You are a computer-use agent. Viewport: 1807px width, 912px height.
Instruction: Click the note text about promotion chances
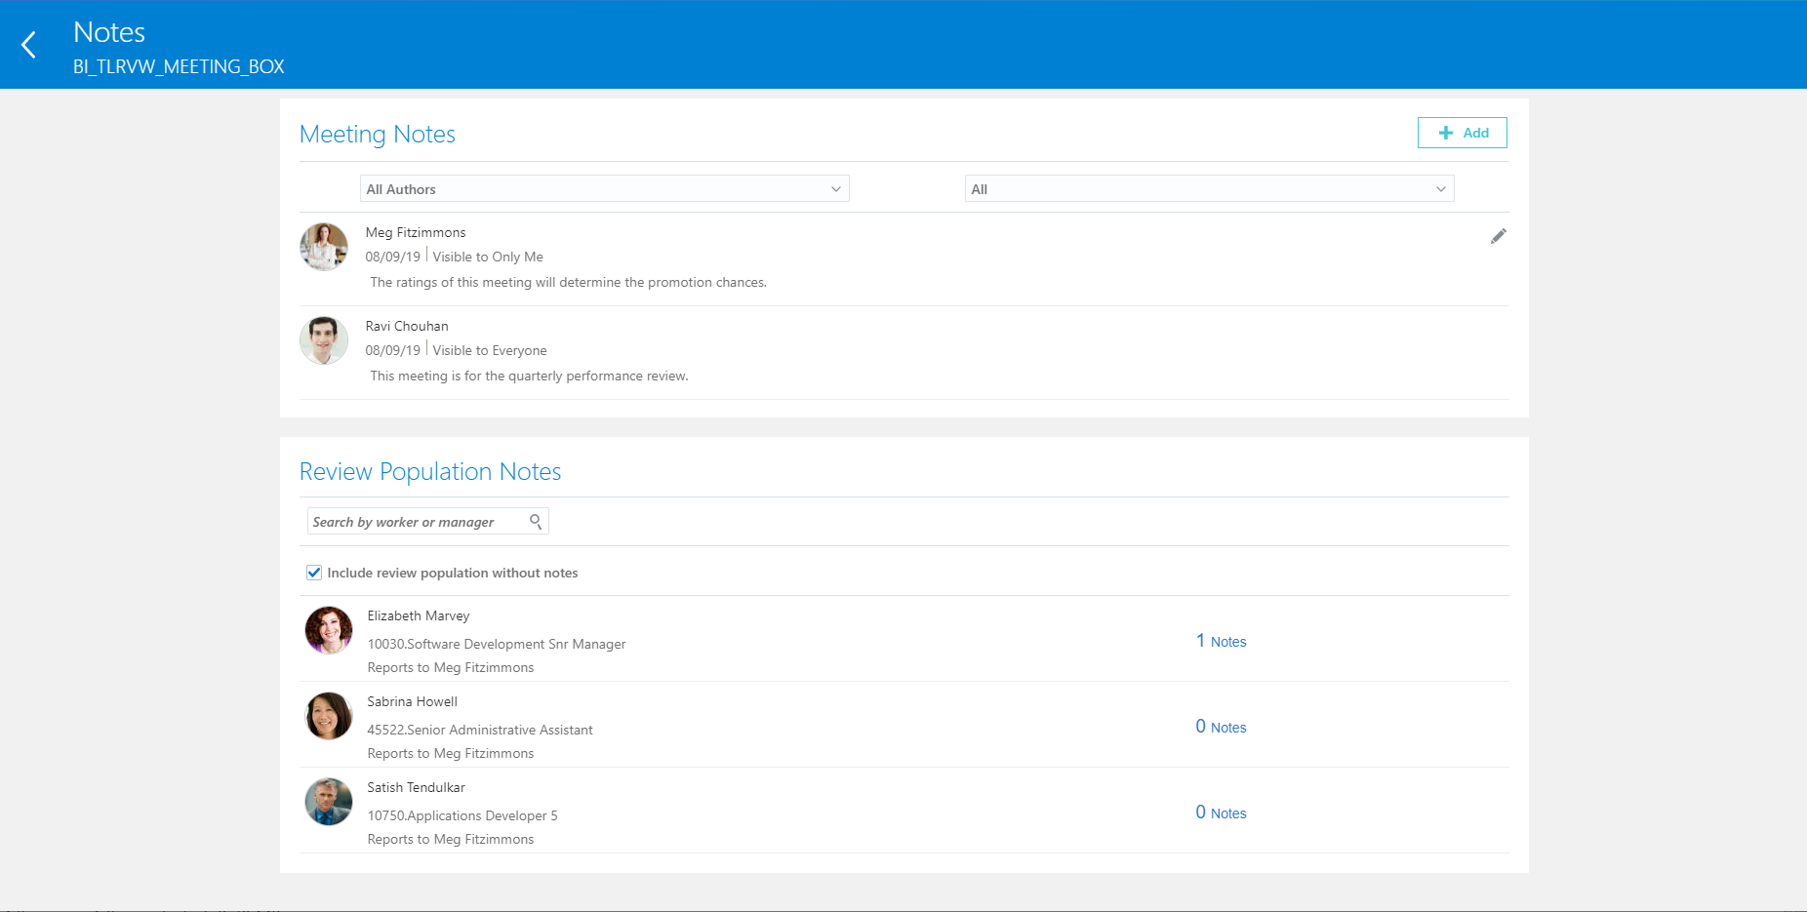point(569,282)
